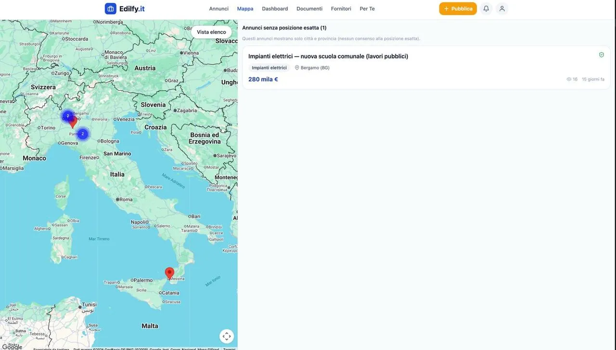Viewport: 616px width, 350px height.
Task: Click the Palermo label on the map
Action: tap(143, 280)
